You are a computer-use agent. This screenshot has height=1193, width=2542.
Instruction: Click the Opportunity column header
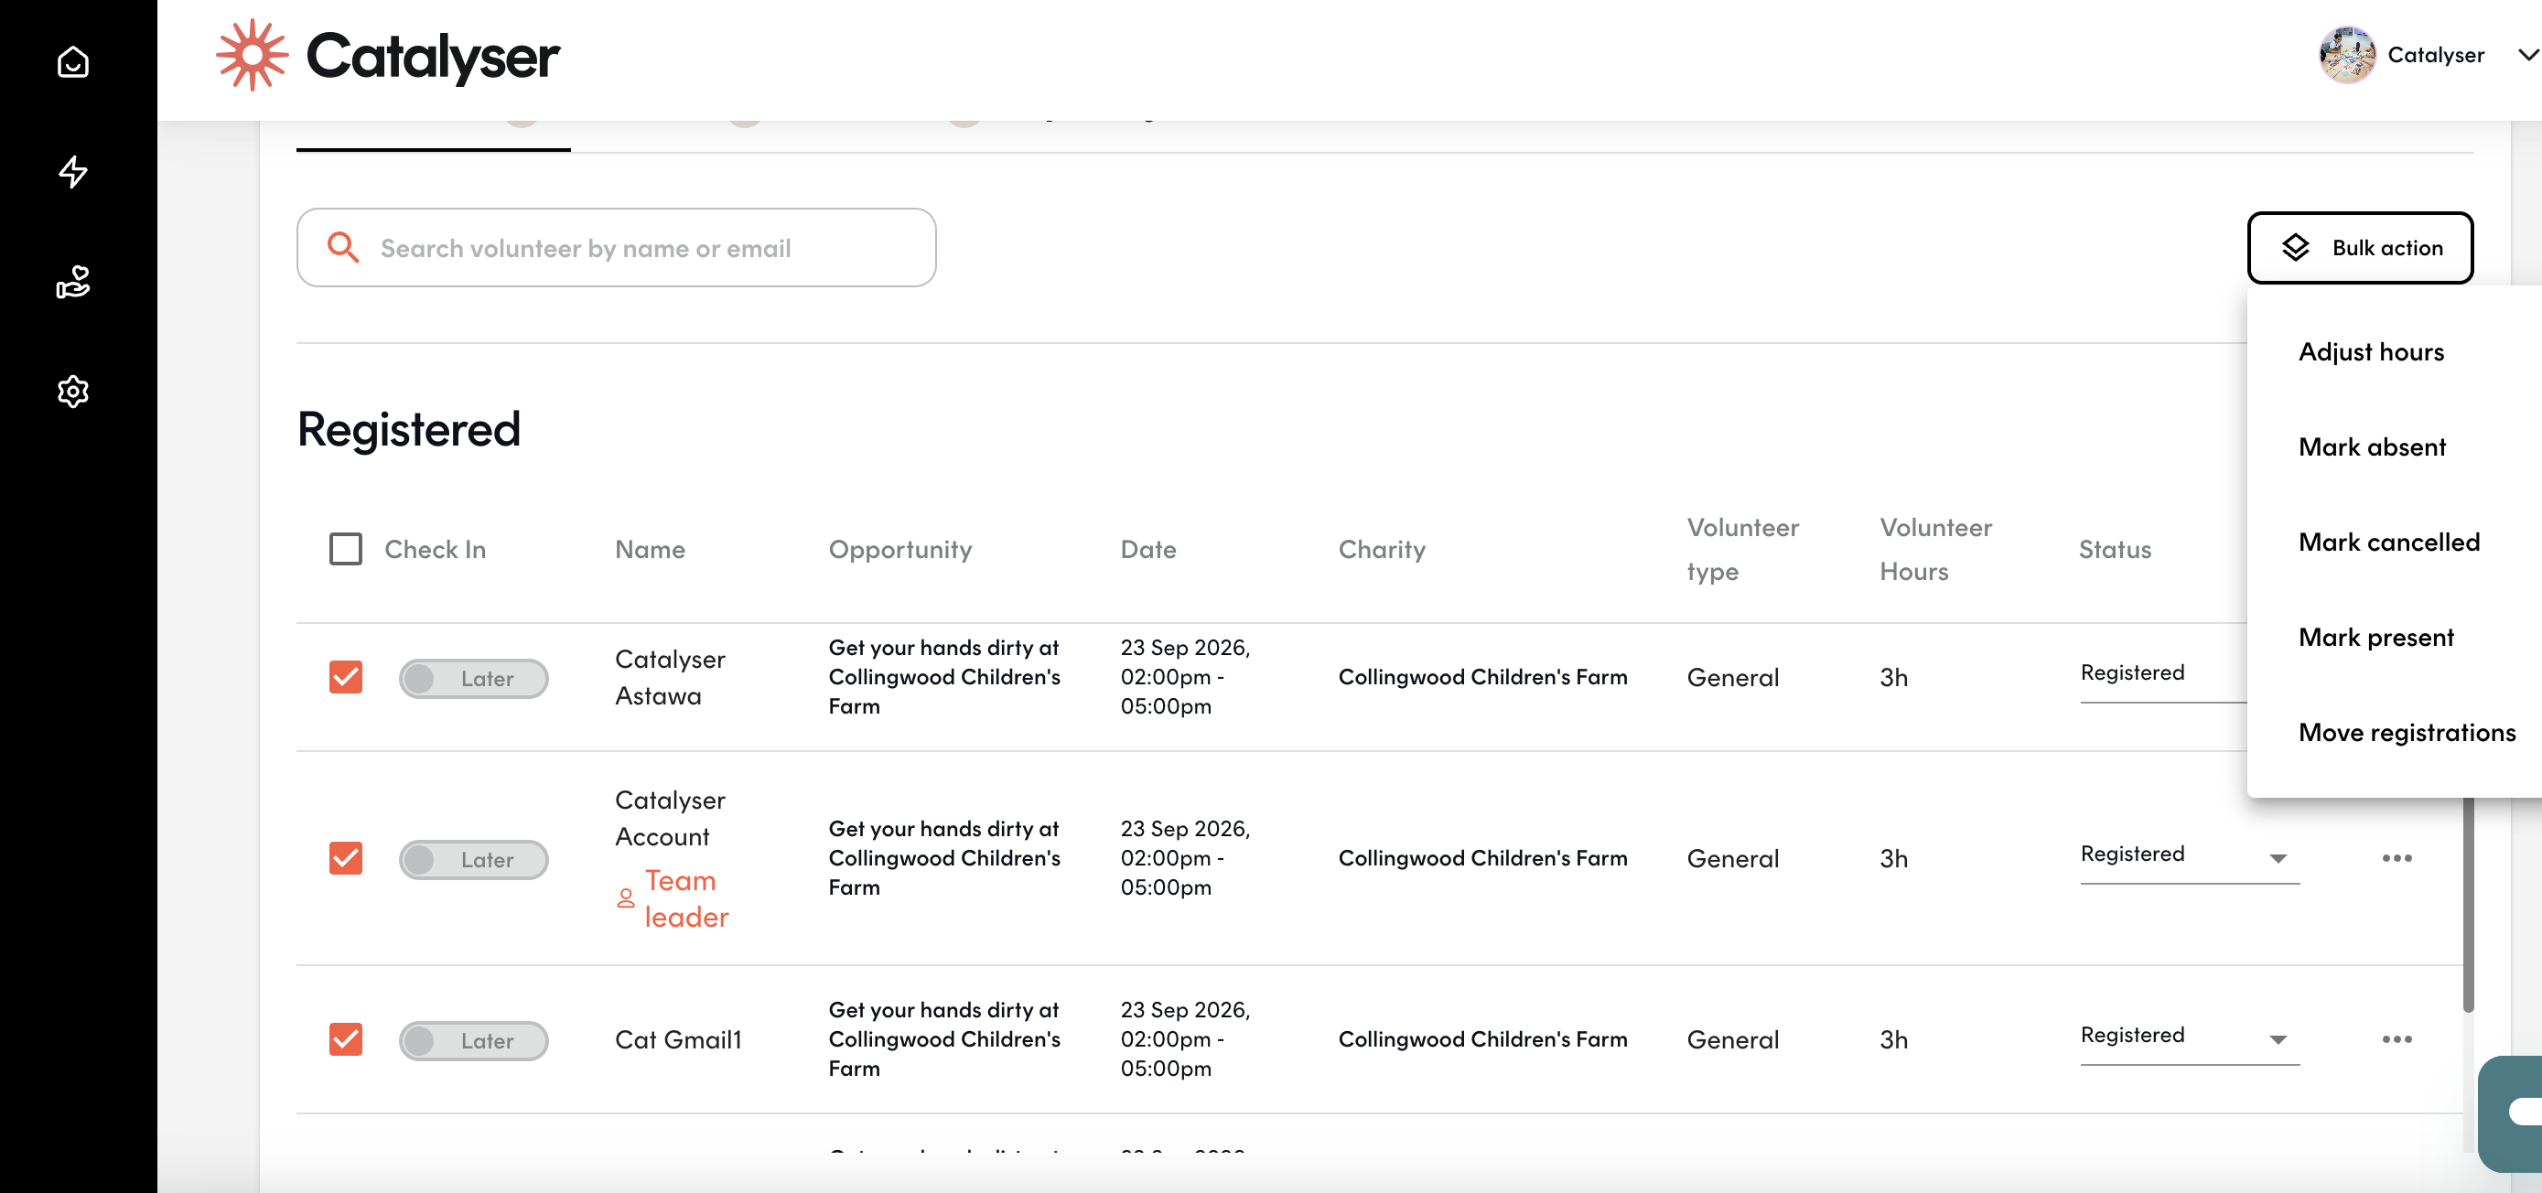point(900,550)
